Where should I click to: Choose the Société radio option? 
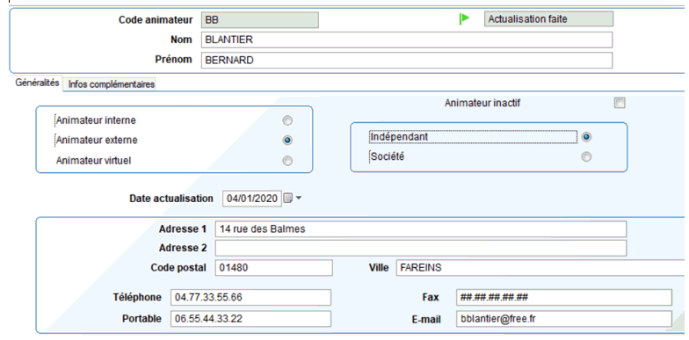click(586, 156)
